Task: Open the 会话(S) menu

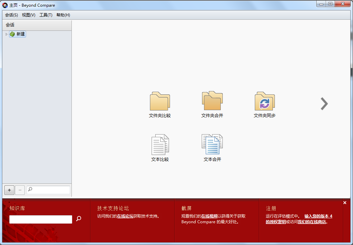Action: pyautogui.click(x=11, y=15)
